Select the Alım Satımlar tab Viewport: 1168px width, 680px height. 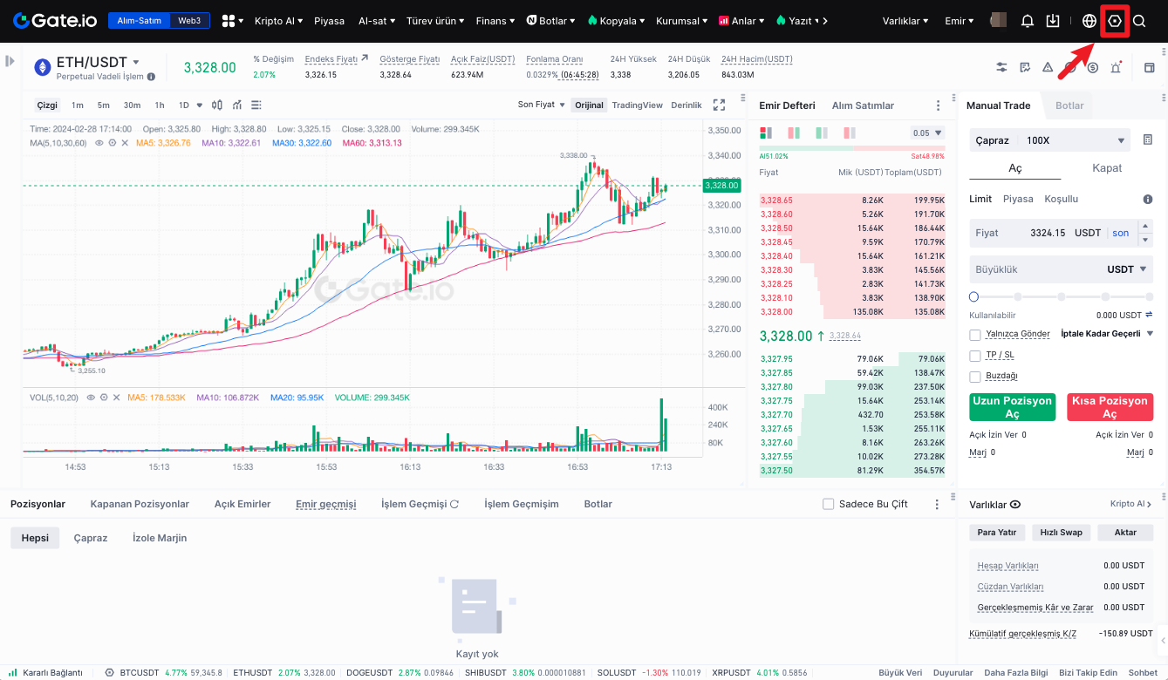(x=863, y=105)
